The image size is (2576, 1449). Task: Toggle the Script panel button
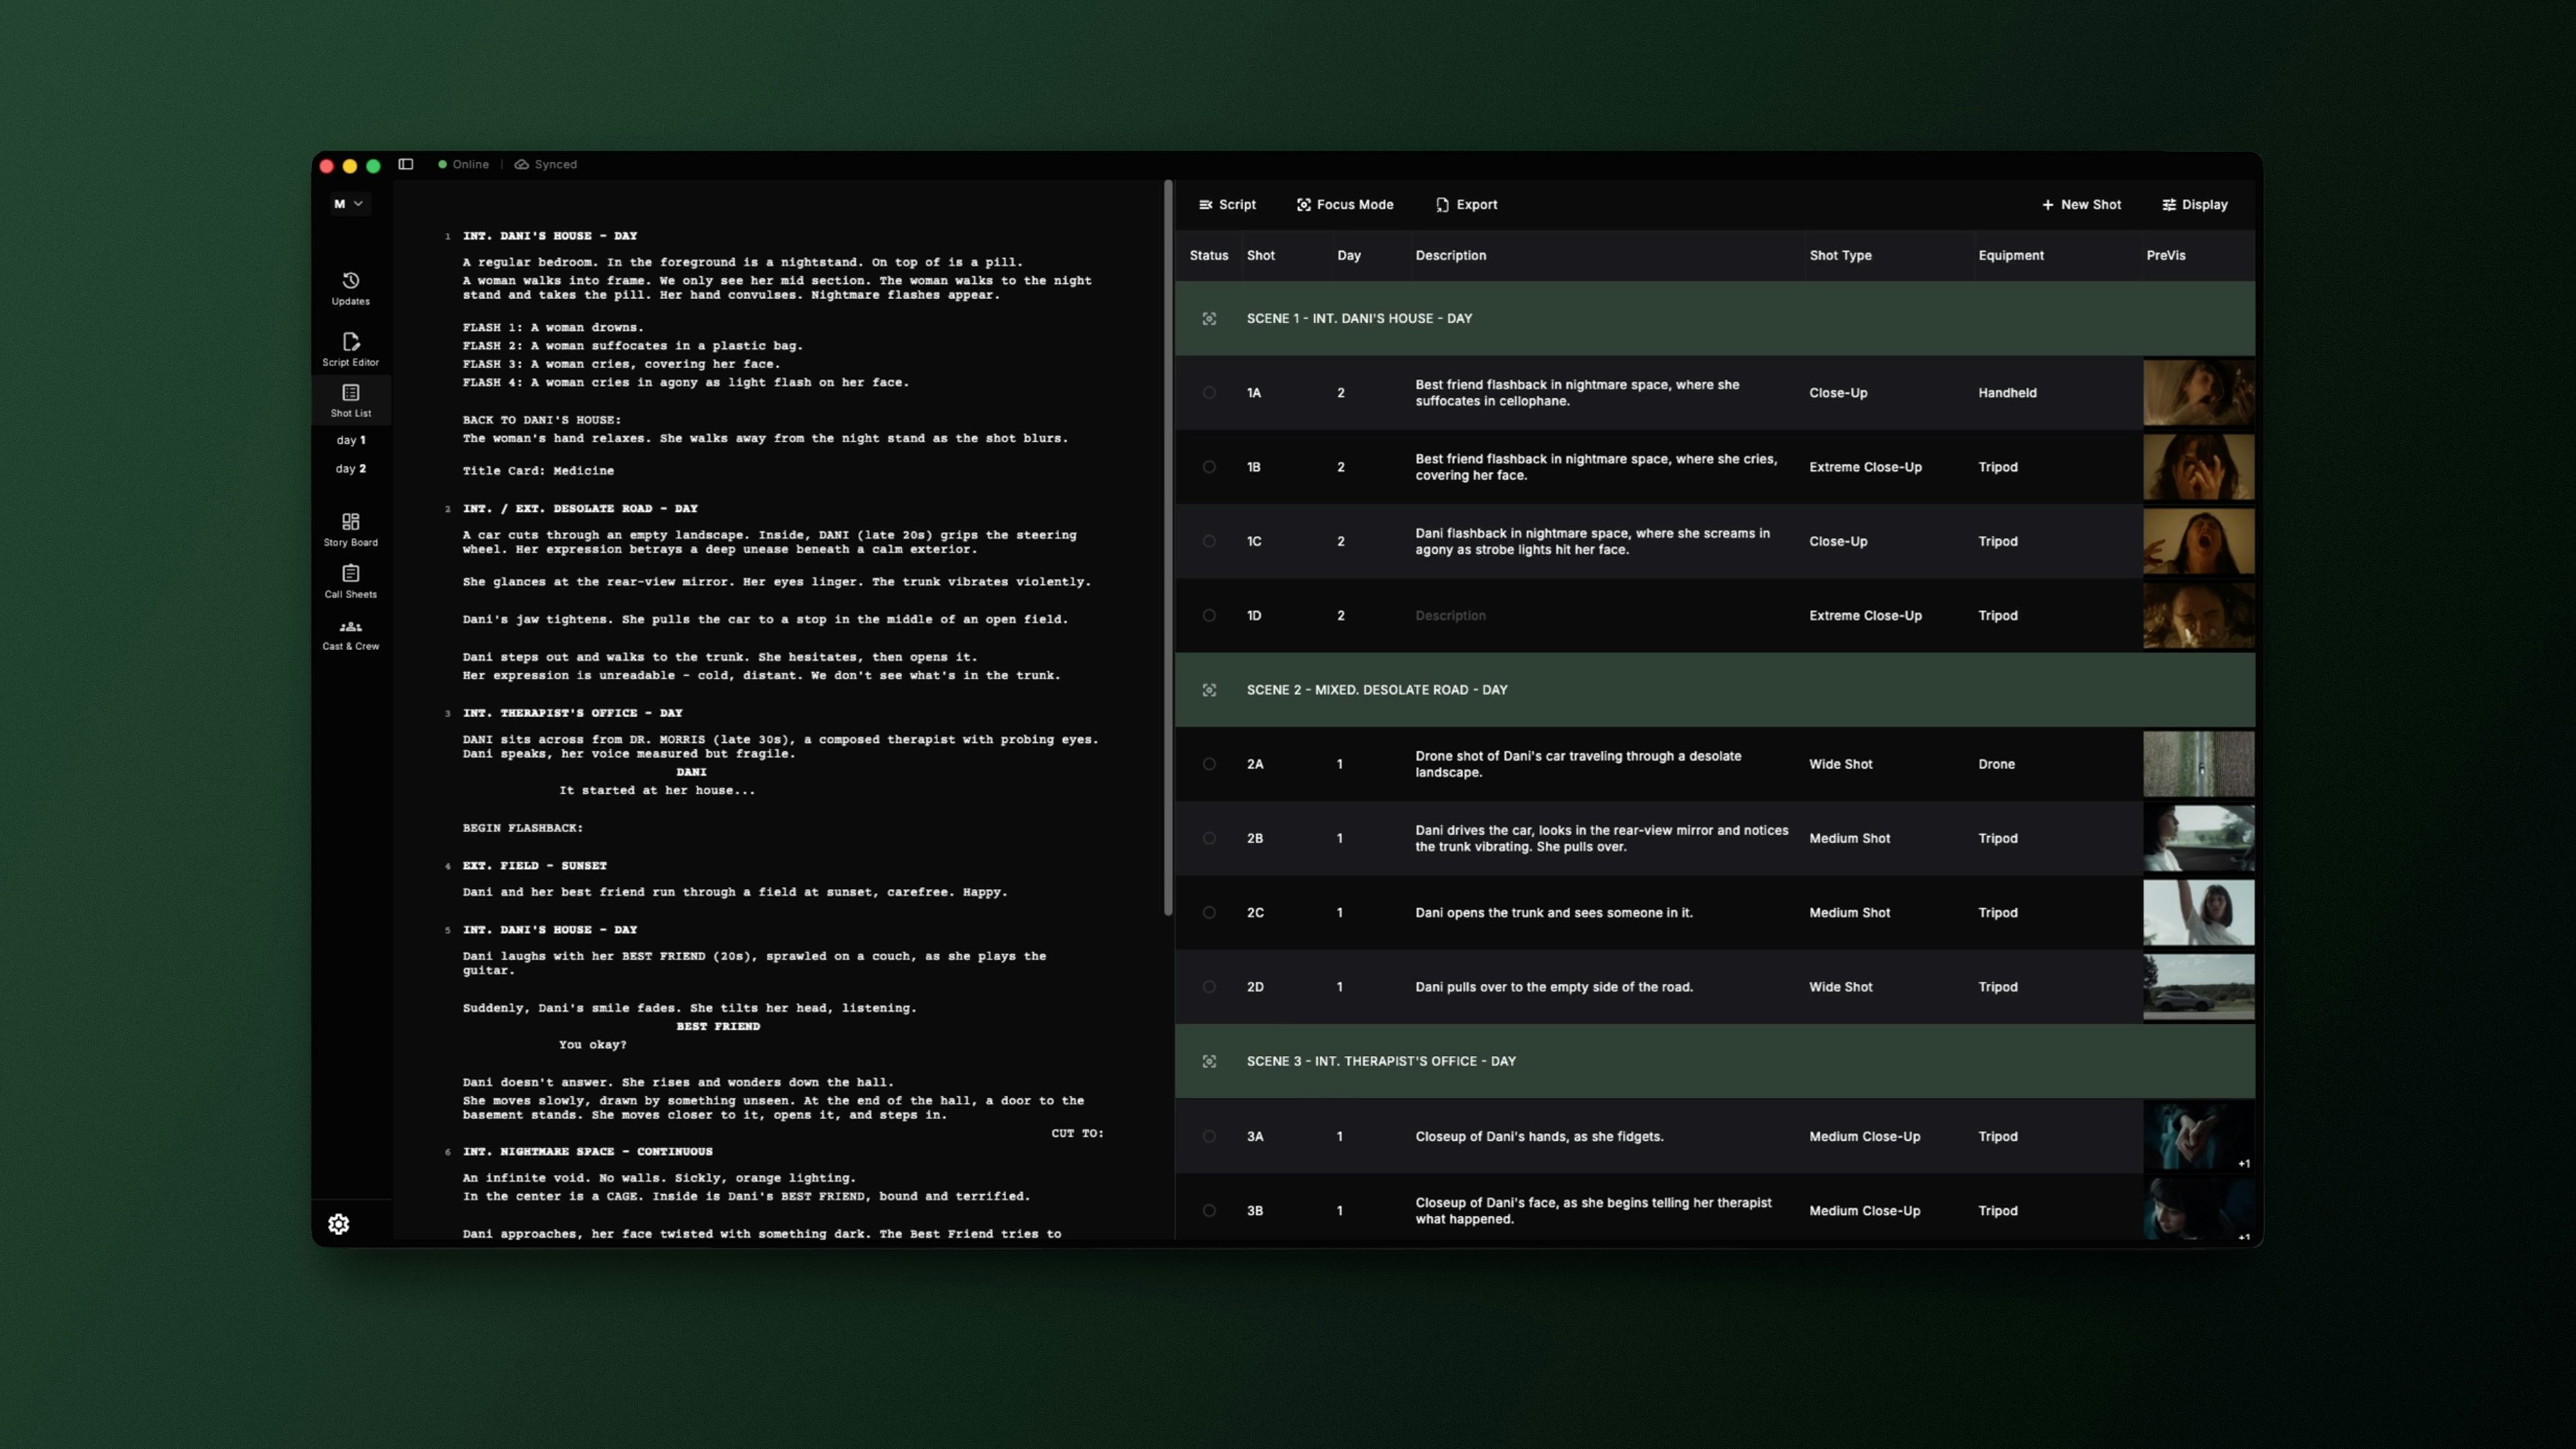1227,204
